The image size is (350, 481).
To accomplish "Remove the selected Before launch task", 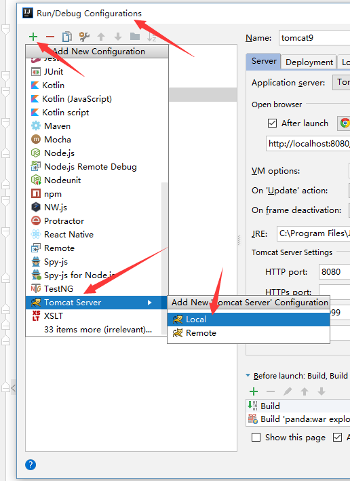I will (x=271, y=391).
